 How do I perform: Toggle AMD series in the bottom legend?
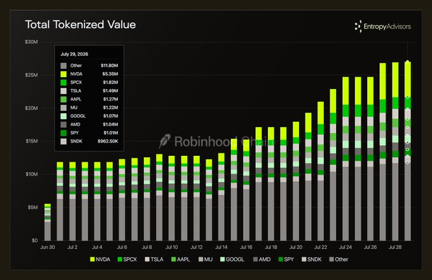point(261,260)
